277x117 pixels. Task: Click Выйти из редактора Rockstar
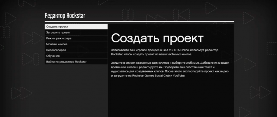76,62
